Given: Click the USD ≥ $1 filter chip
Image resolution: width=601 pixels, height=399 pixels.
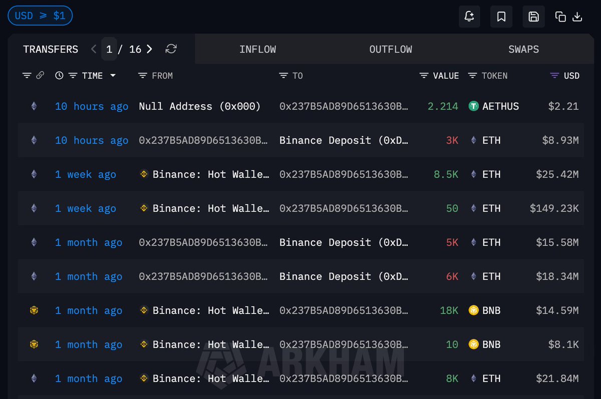Looking at the screenshot, I should tap(40, 16).
